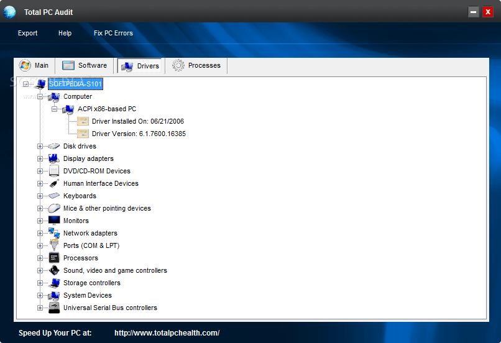The image size is (501, 343).
Task: Click the mouse icon for pointing devices
Action: (53, 208)
